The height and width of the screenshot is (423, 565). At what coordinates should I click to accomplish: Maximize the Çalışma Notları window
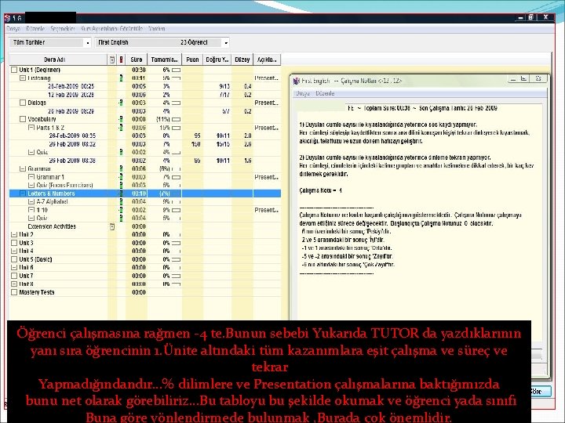pos(524,79)
